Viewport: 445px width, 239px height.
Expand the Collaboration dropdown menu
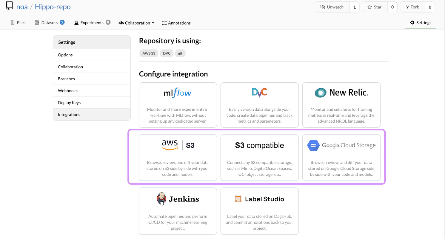coord(137,23)
